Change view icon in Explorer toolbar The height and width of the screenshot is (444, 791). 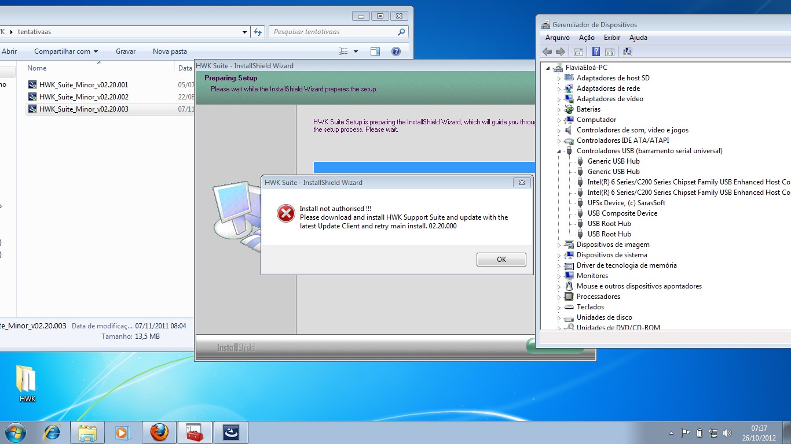[x=343, y=51]
